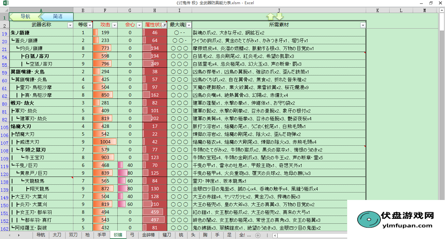This screenshot has height=239, width=445.
Task: Switch to the 弓 sheet tab
Action: (x=132, y=235)
